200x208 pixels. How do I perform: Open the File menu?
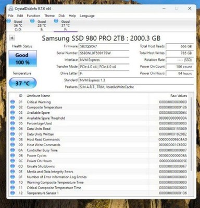(x=11, y=16)
